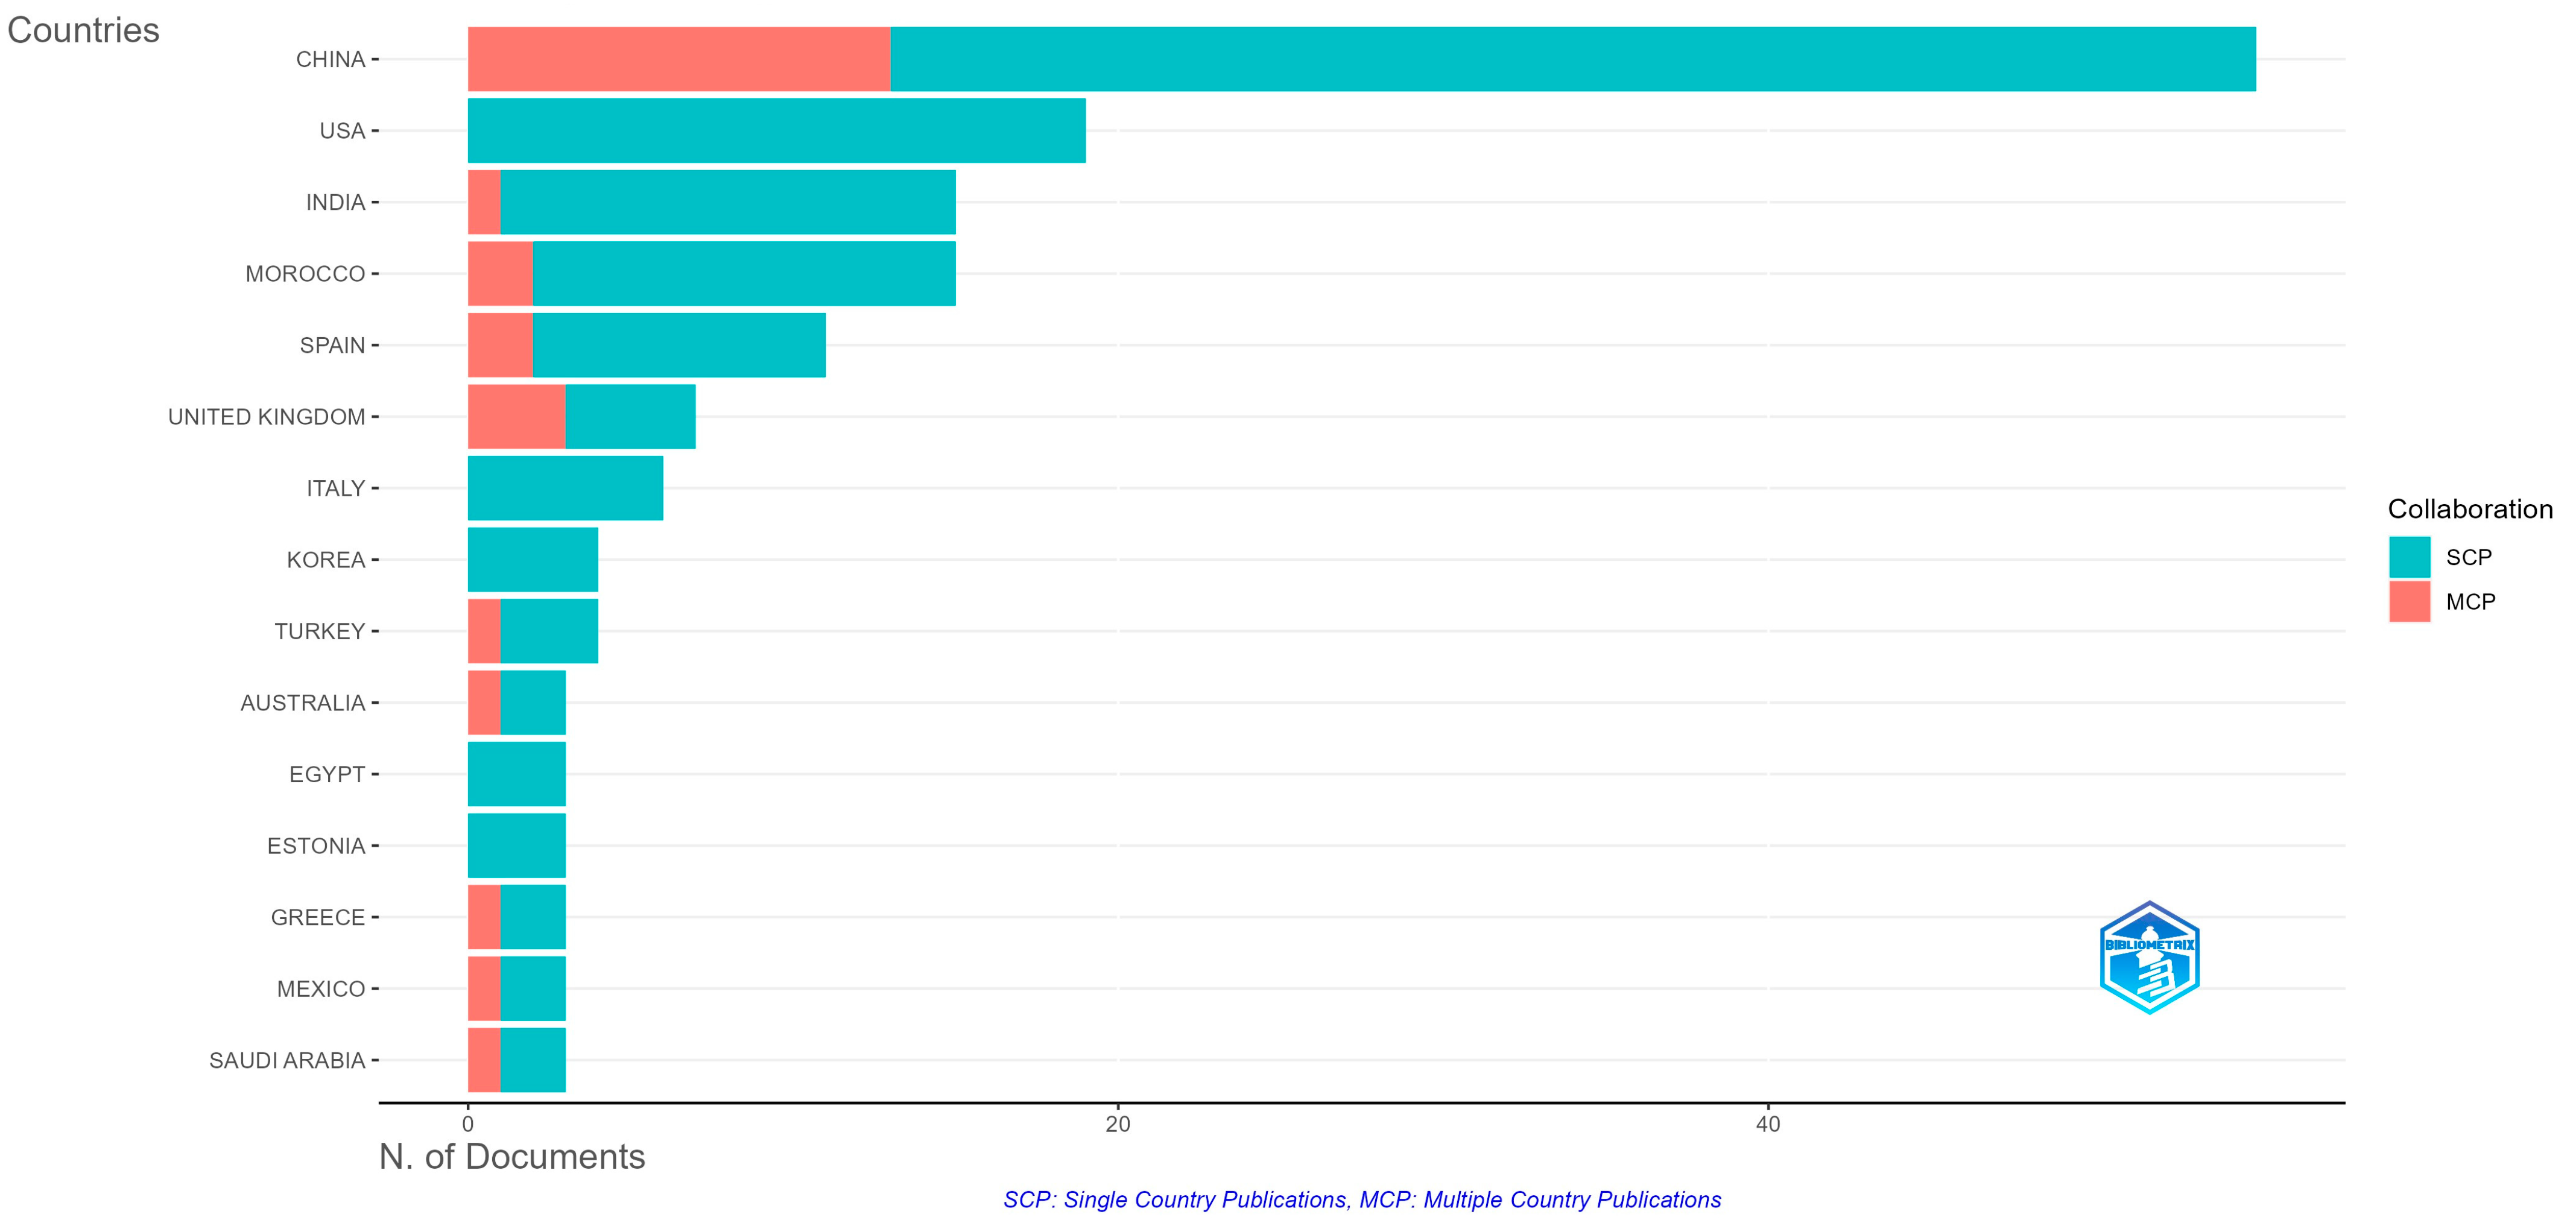The image size is (2576, 1223).
Task: Click the Korea bar
Action: [x=533, y=559]
